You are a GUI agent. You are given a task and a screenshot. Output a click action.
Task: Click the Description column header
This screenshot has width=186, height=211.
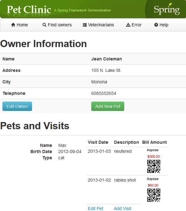(126, 142)
